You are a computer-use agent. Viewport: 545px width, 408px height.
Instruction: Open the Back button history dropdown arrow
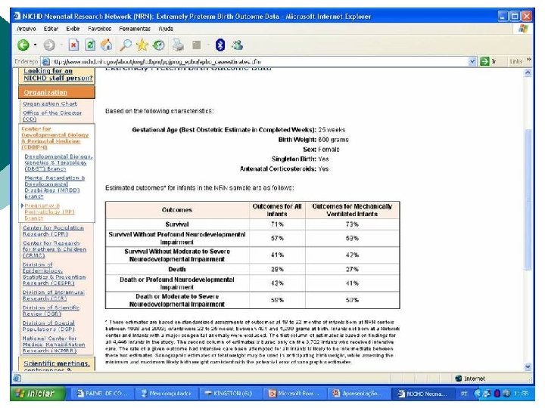pos(35,45)
